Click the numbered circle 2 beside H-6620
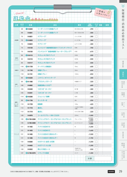This screenshot has height=177, width=127. 27,40
